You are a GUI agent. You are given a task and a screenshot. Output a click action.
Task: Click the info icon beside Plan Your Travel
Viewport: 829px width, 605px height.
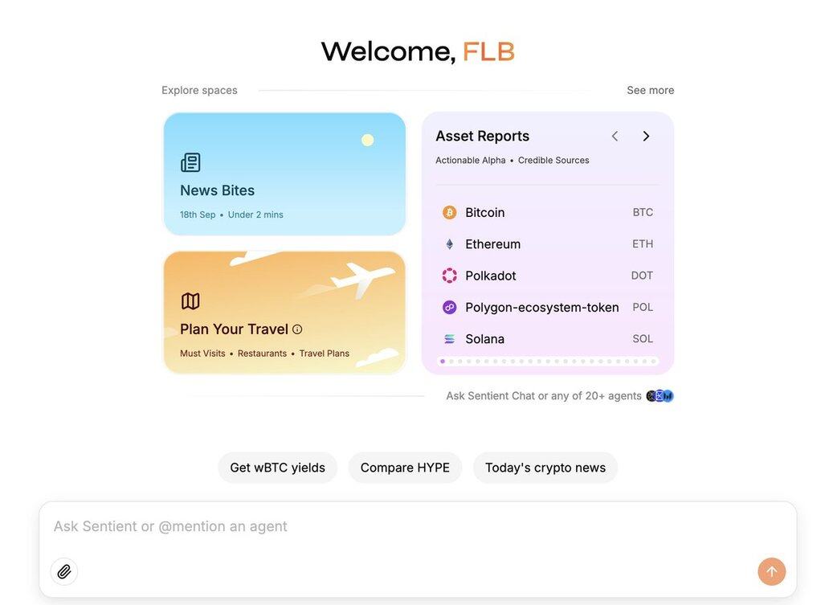click(x=297, y=329)
